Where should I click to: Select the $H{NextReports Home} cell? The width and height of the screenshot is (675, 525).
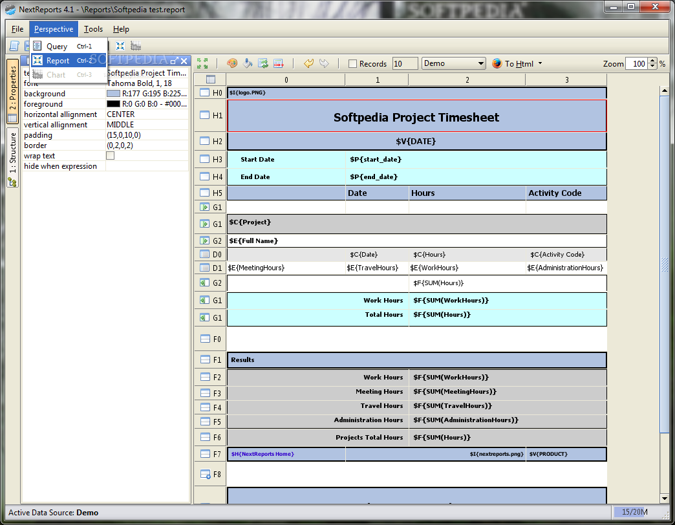tap(286, 454)
